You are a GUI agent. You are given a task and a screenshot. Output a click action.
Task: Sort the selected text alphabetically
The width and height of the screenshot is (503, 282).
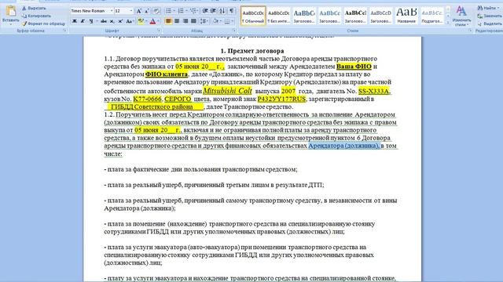[x=222, y=11]
